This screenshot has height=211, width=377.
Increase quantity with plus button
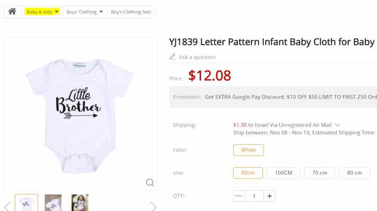269,196
